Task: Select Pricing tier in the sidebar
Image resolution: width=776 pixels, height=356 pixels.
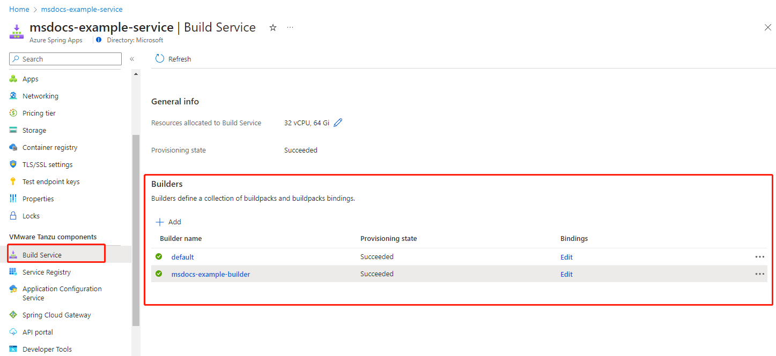Action: [x=39, y=113]
